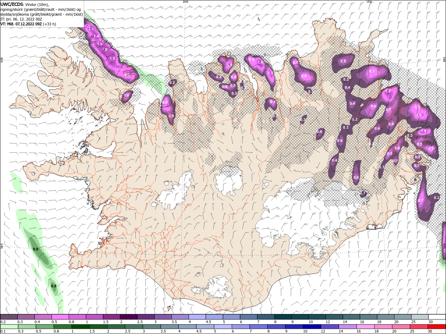446x334 pixels.
Task: Click the darkest green 1 swatch, lower legend
Action: click(x=80, y=326)
